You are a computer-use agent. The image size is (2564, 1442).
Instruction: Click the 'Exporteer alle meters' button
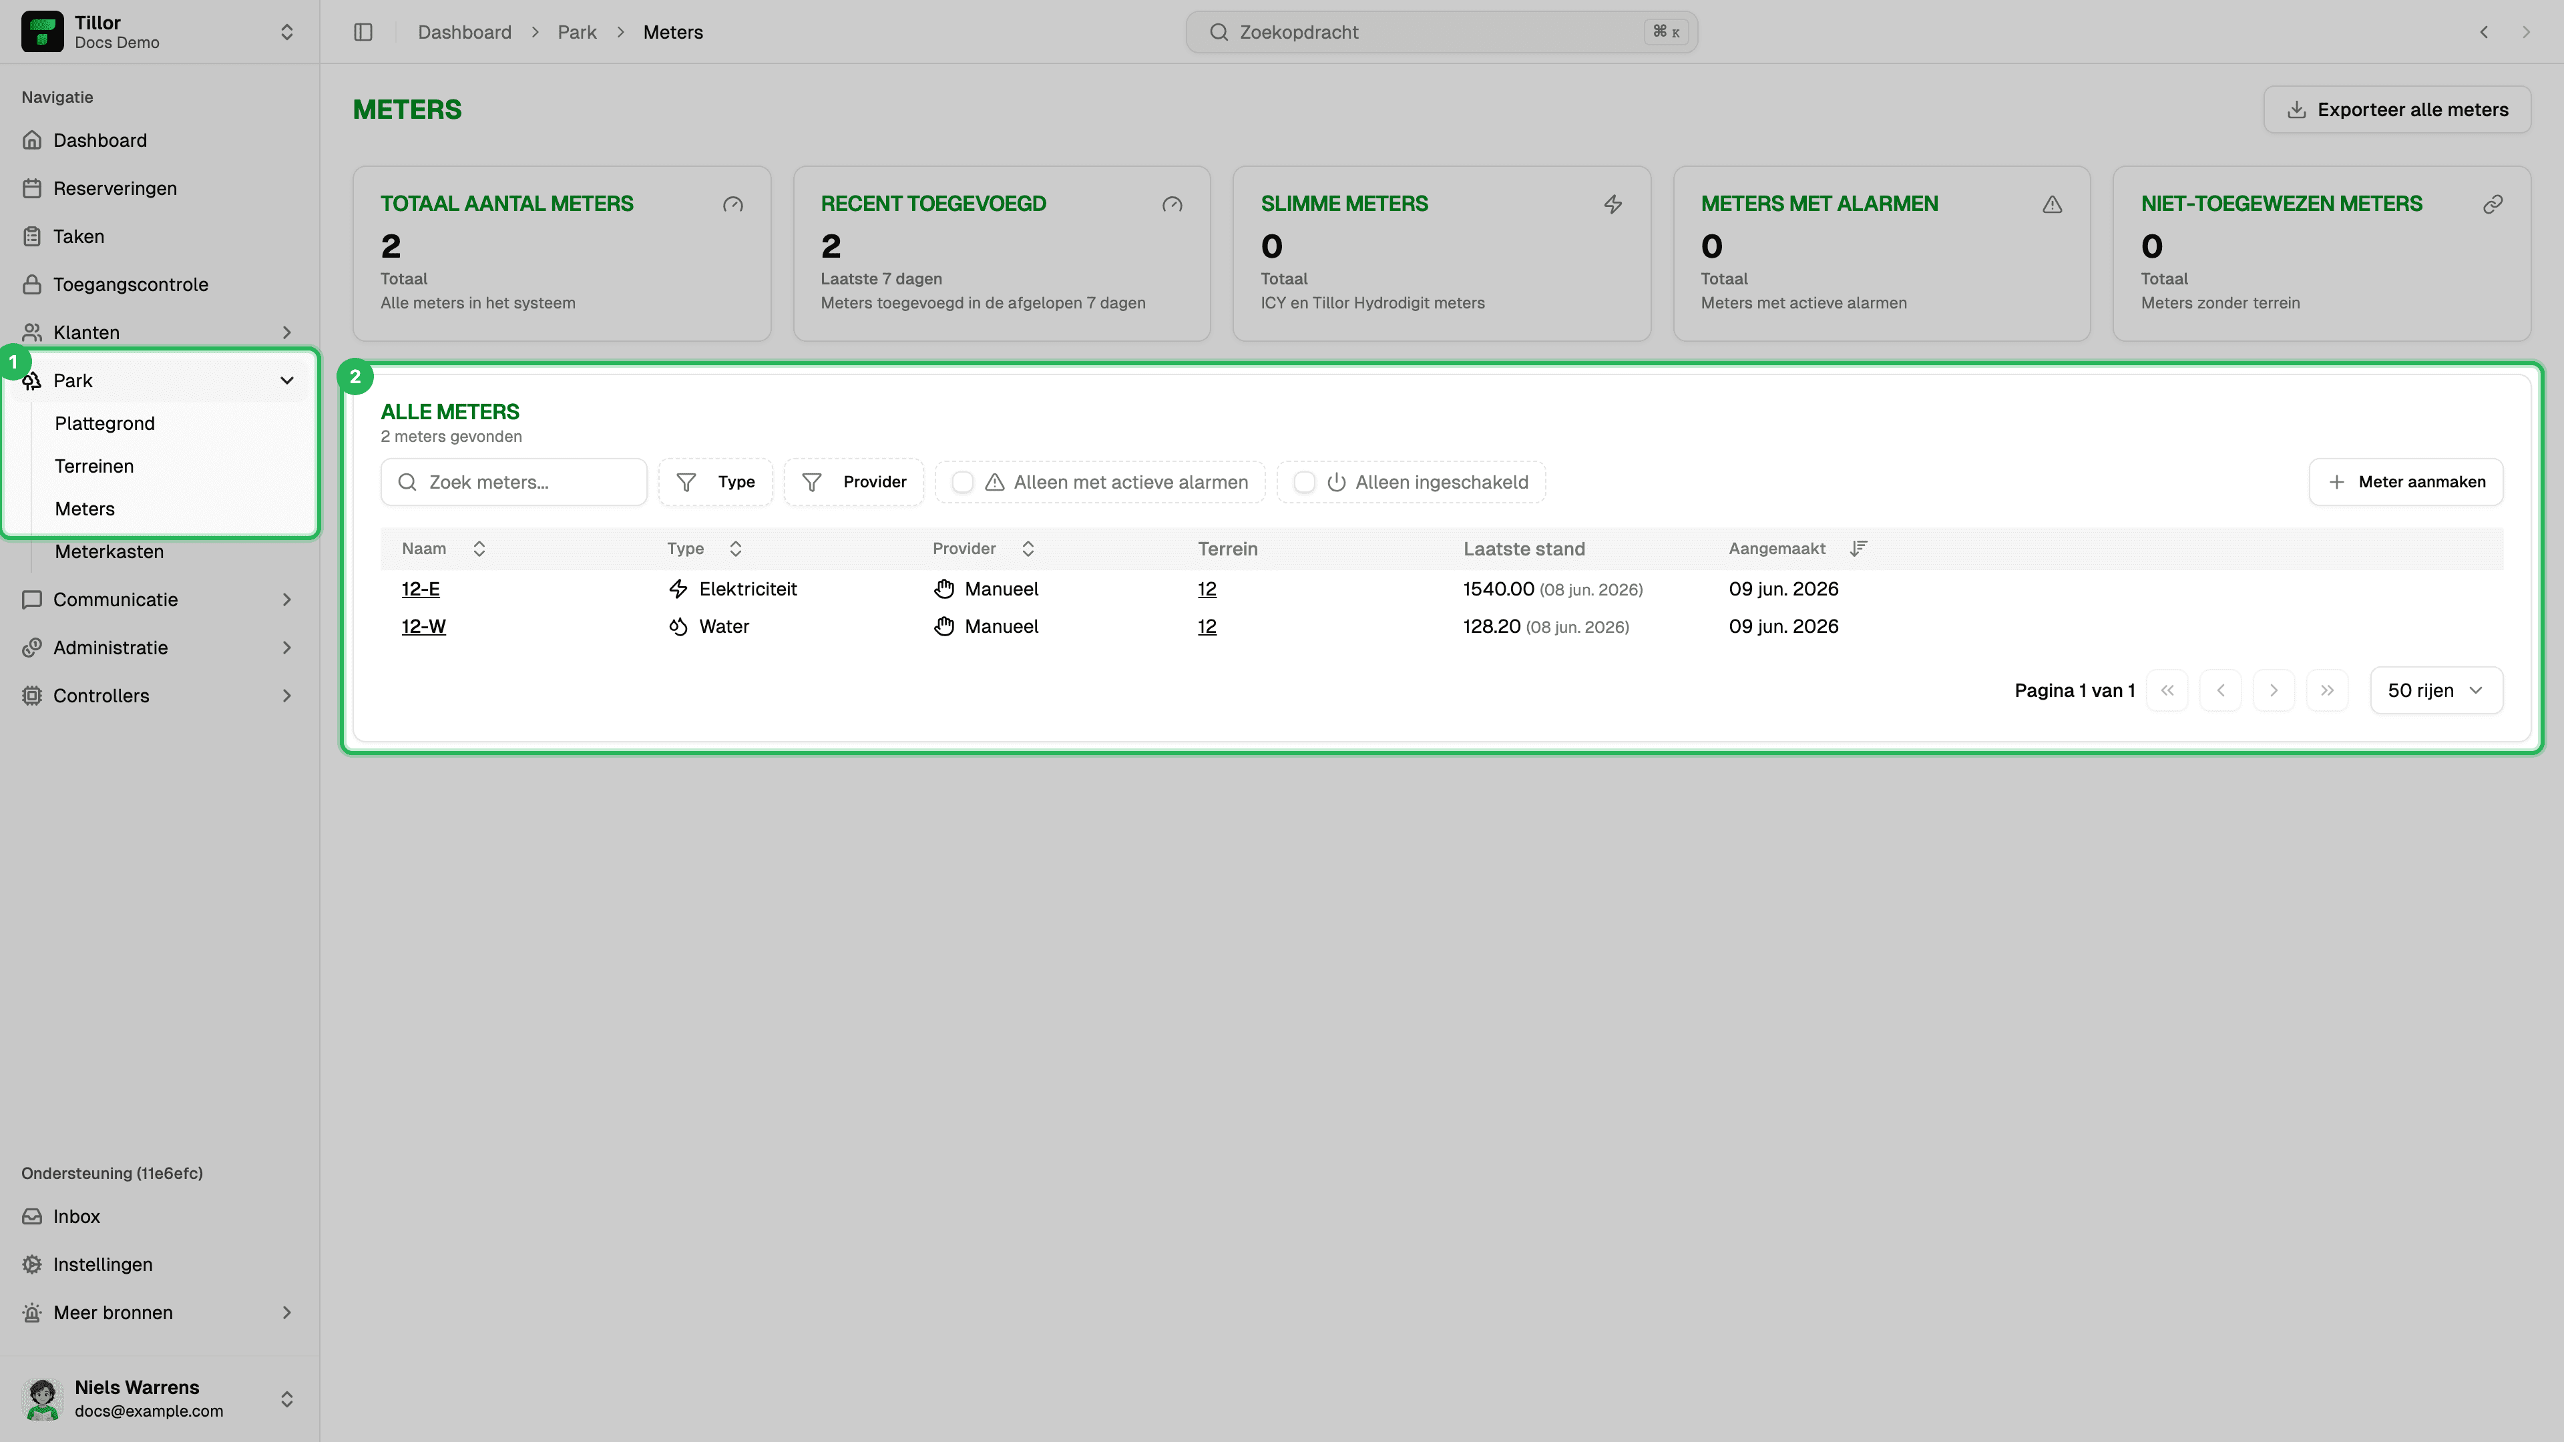[2397, 109]
